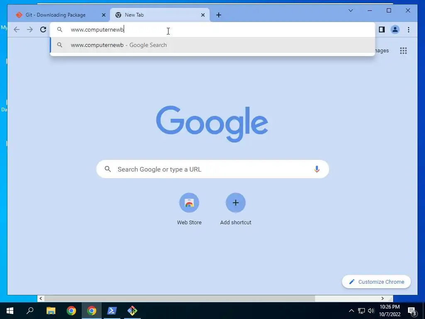This screenshot has height=319, width=425.
Task: Open the Web Store shortcut
Action: point(189,209)
